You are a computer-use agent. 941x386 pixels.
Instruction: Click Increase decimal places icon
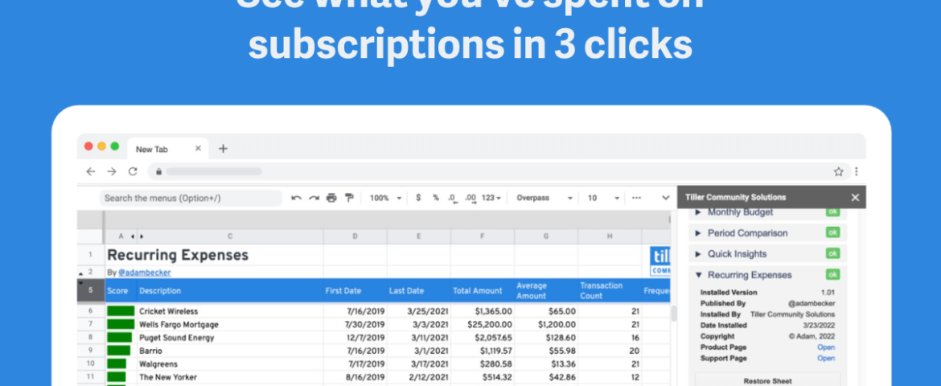click(470, 198)
